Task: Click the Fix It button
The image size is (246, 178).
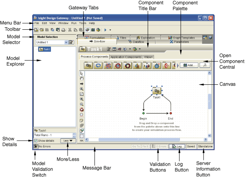Action: [145, 146]
